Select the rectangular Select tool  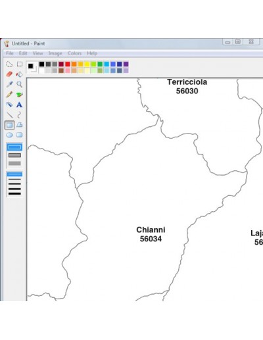pyautogui.click(x=20, y=64)
